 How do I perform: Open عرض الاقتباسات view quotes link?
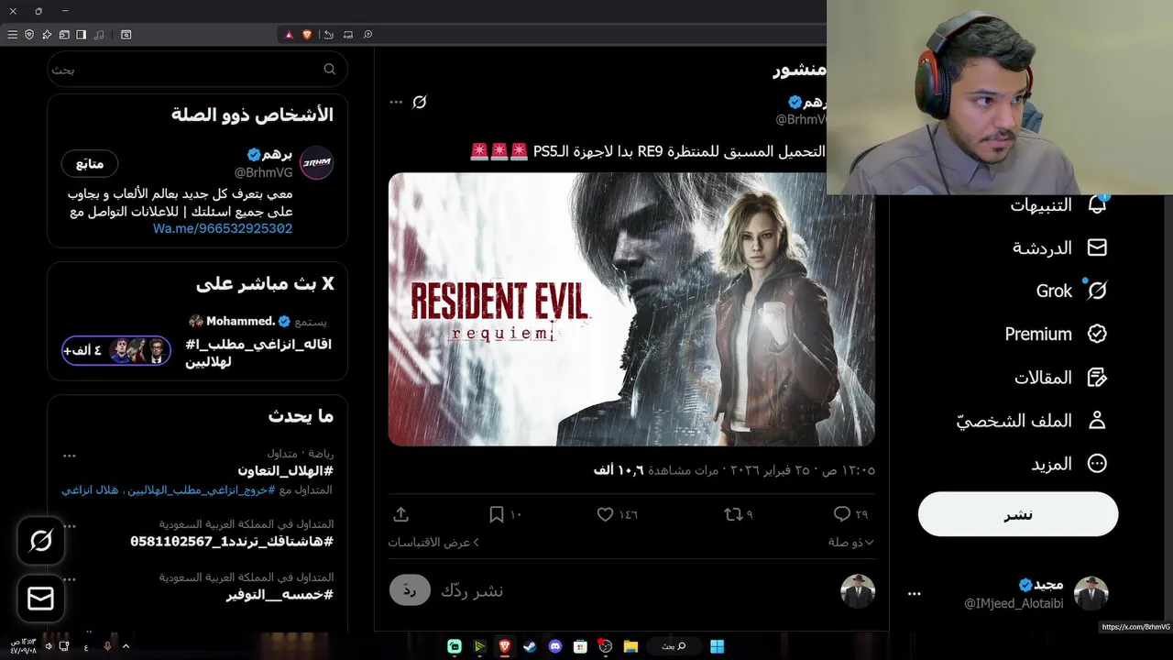[x=433, y=542]
